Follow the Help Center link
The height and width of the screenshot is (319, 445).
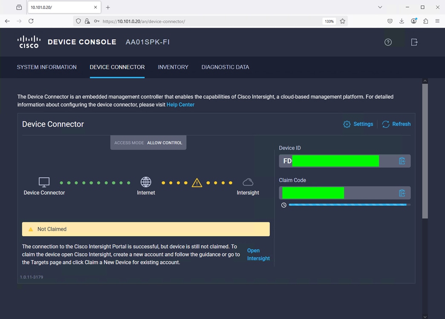180,105
